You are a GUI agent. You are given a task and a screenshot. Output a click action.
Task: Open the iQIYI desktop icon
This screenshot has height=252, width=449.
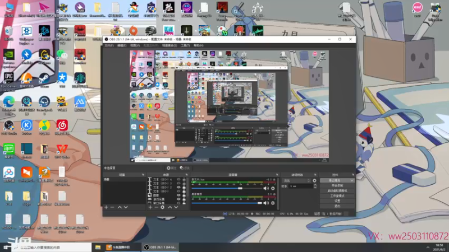(8, 151)
